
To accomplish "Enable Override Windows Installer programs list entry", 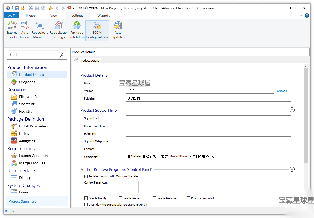I will pyautogui.click(x=86, y=205).
